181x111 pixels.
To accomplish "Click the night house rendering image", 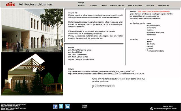I will point(32,74).
